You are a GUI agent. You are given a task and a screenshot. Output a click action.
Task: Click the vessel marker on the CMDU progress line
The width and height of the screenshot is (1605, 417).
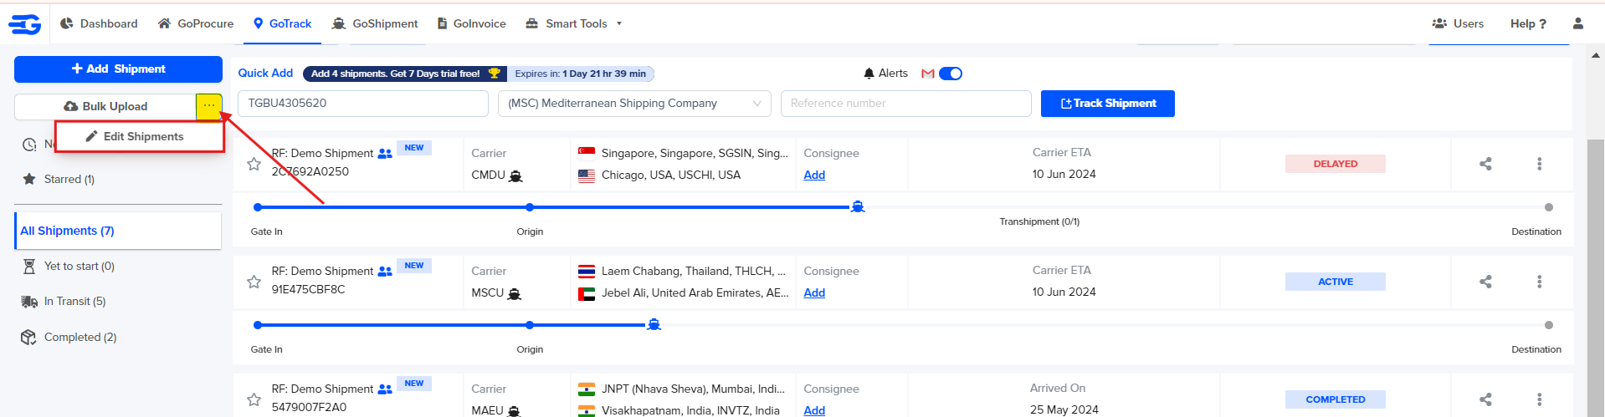pyautogui.click(x=857, y=206)
